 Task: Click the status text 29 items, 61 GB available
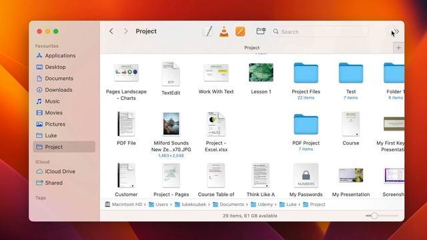(250, 216)
